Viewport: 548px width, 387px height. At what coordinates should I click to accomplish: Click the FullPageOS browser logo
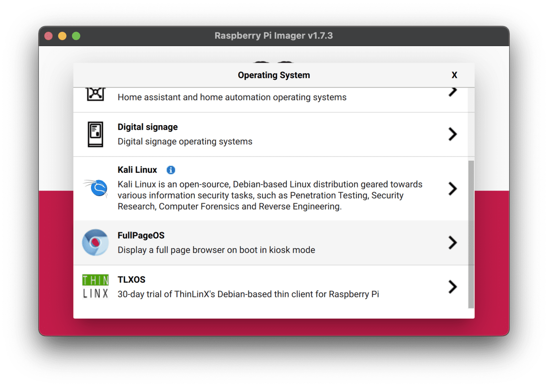point(95,242)
